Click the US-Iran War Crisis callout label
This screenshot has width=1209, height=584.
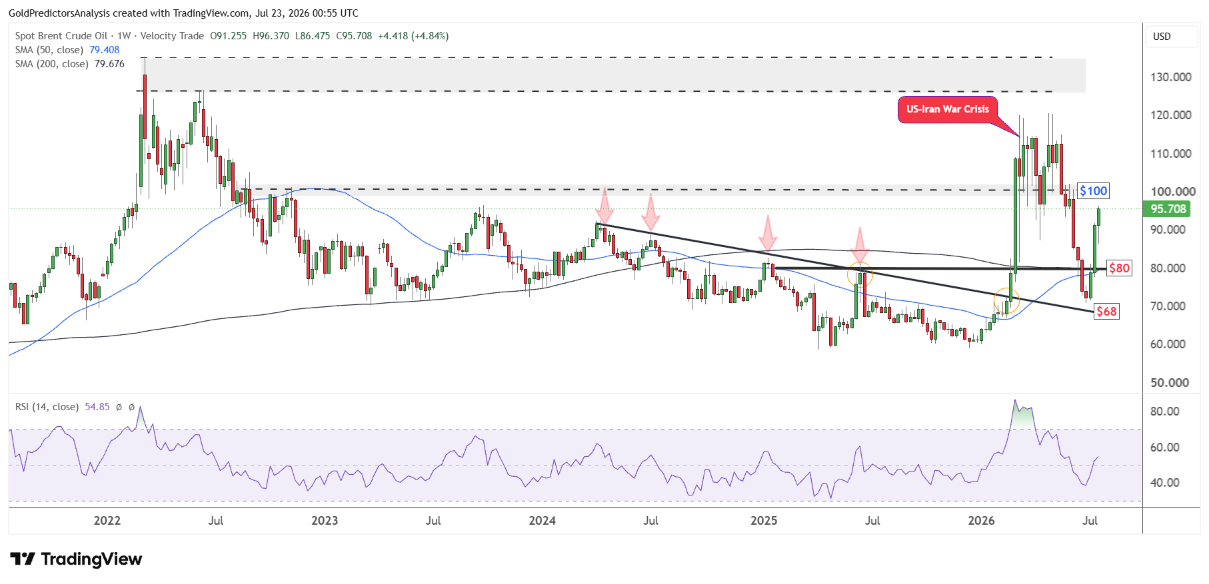(947, 109)
